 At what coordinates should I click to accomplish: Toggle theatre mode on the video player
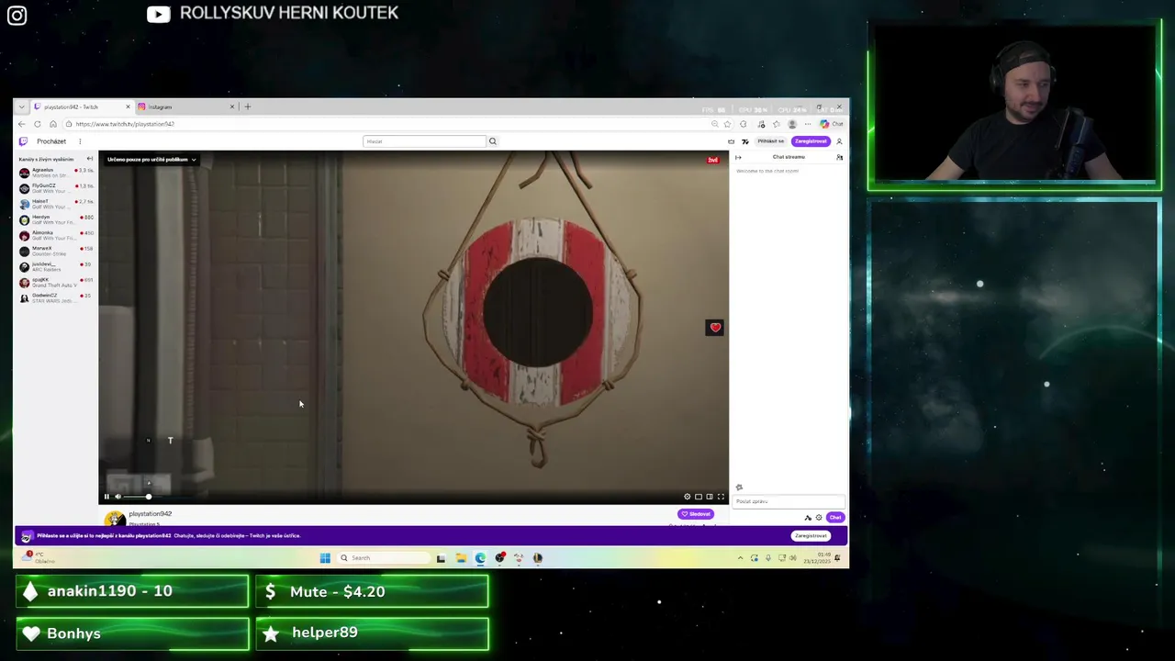(710, 497)
